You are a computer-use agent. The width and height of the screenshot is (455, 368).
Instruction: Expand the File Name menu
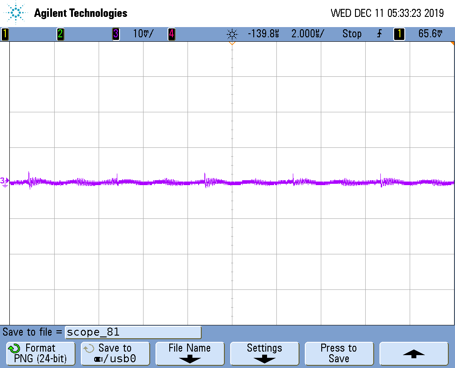point(190,353)
